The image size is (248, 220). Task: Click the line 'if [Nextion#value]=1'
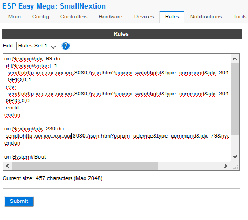[x=31, y=66]
